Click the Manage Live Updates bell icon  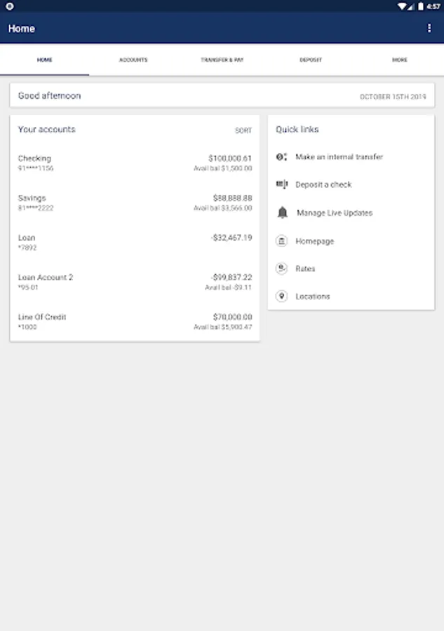pos(282,212)
